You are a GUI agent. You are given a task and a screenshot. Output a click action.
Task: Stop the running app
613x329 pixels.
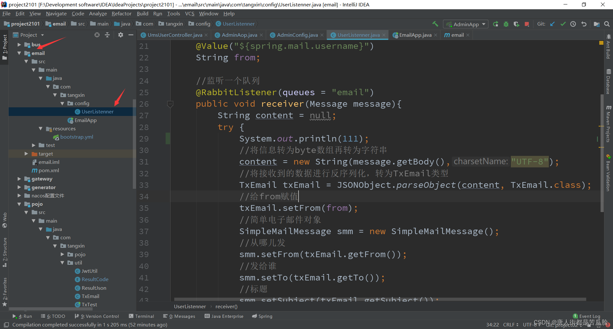527,24
